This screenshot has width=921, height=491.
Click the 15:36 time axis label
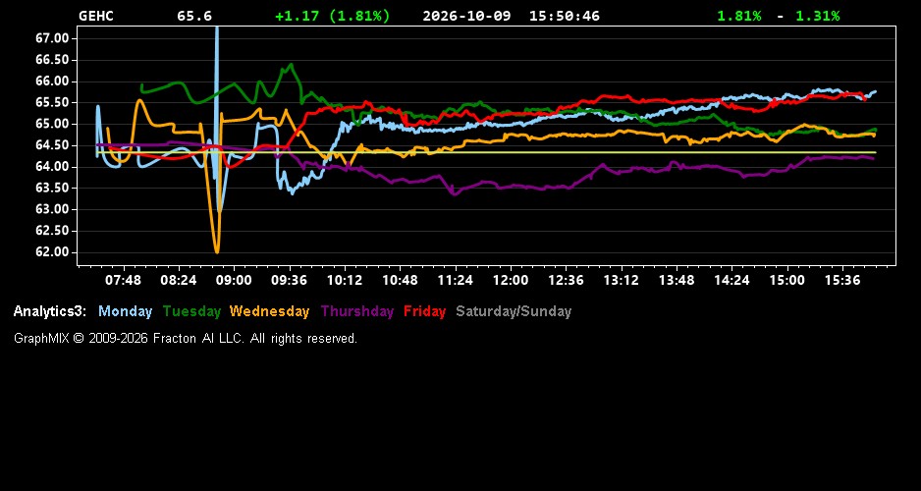click(x=842, y=280)
